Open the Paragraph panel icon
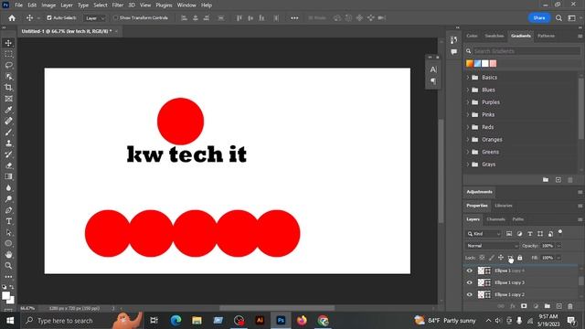The height and width of the screenshot is (329, 585). coord(433,81)
